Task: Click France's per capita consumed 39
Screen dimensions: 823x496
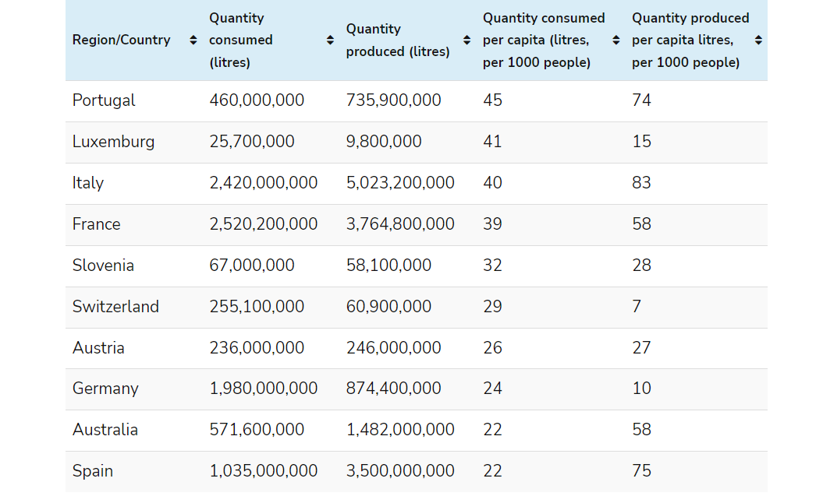Action: [x=492, y=224]
